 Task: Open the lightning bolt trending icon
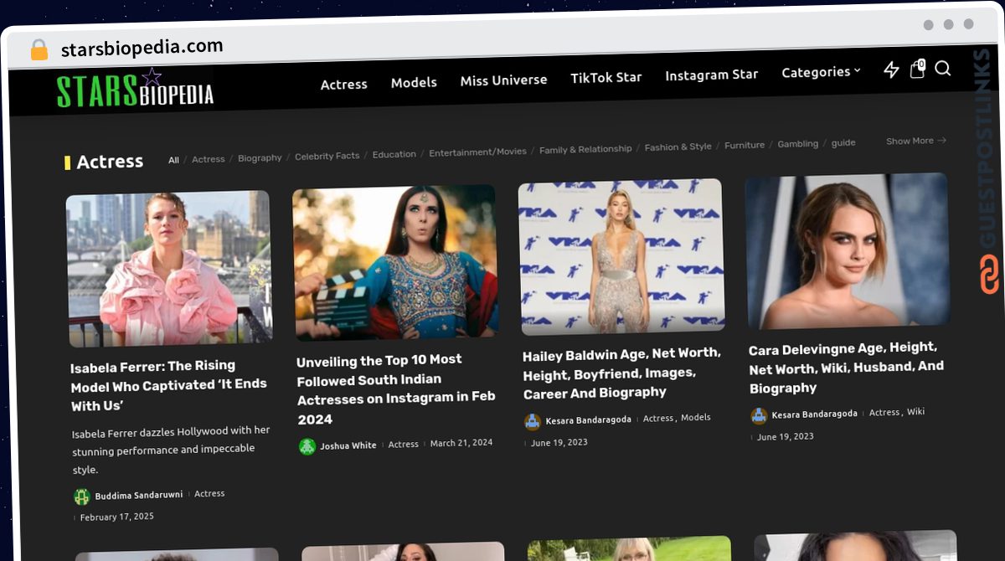[891, 70]
